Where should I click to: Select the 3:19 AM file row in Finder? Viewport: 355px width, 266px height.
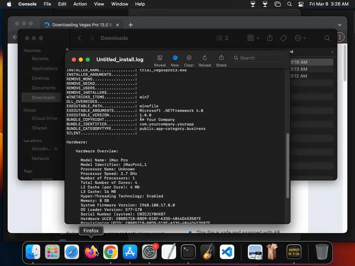[x=312, y=62]
